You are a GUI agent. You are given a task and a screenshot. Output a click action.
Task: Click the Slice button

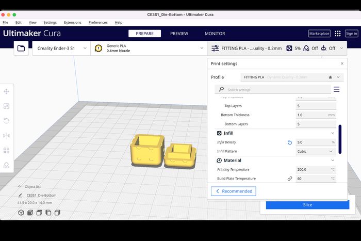(307, 205)
